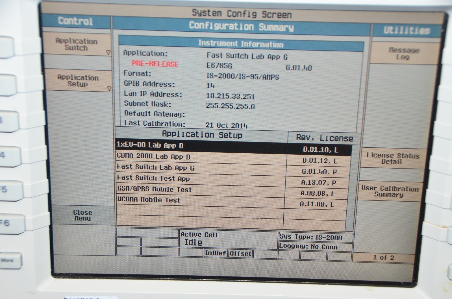Open the Application Switch menu
Screen dimensions: 452x299
(76, 45)
